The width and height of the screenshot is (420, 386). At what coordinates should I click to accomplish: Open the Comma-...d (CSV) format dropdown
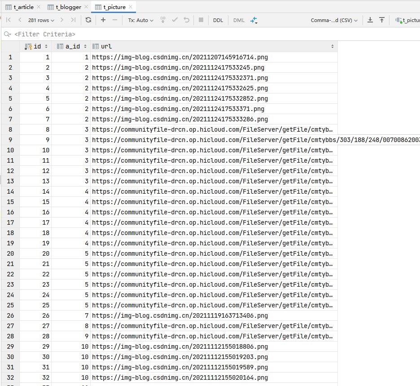[334, 20]
